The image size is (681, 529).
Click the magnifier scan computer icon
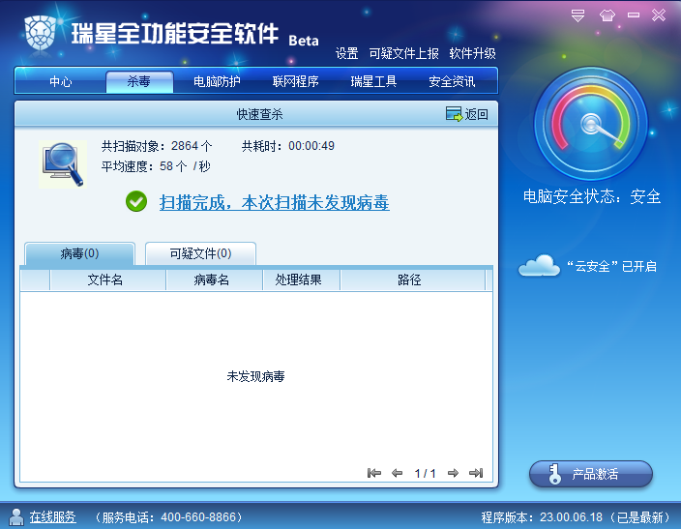63,164
